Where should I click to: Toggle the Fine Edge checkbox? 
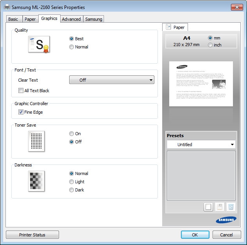(x=21, y=112)
